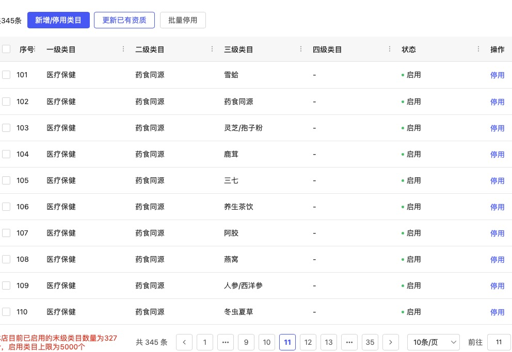
Task: Go to page 12
Action: pos(308,342)
